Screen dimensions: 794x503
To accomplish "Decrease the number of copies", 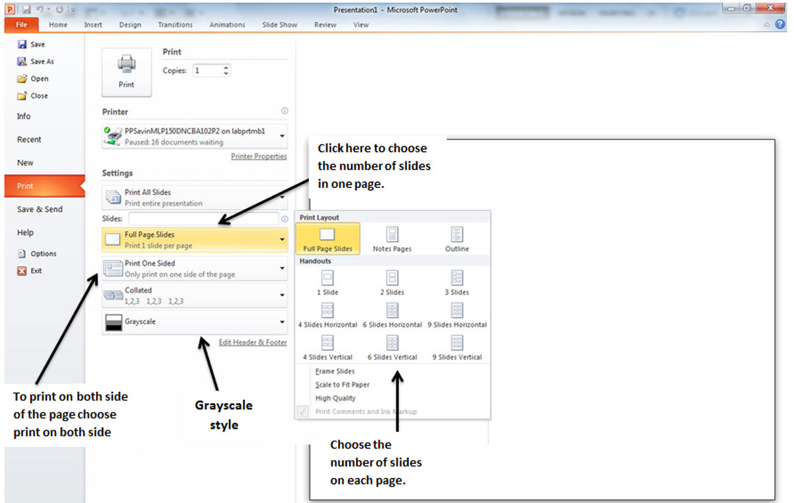I will pyautogui.click(x=226, y=73).
